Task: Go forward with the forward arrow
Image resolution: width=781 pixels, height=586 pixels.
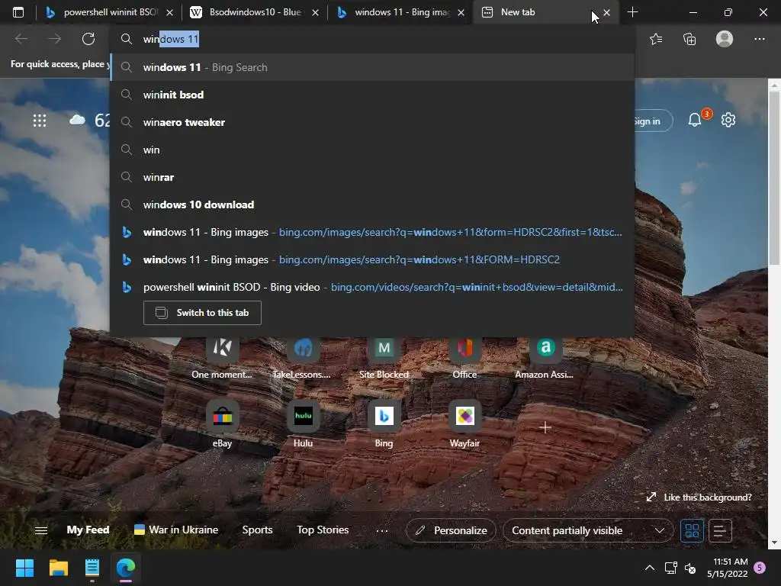Action: click(x=54, y=39)
